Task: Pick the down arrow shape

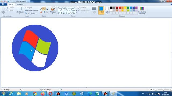Action: coord(59,13)
